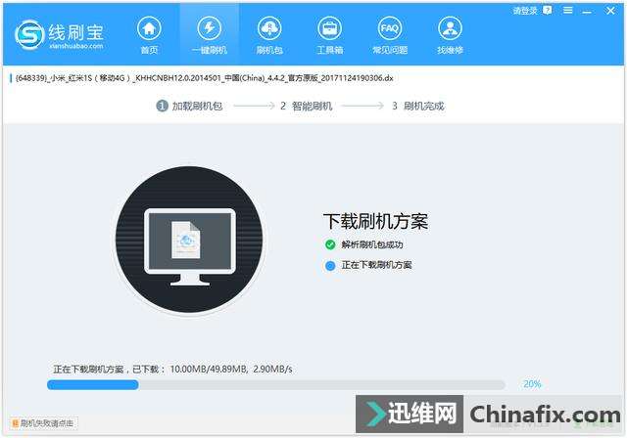This screenshot has height=438, width=627.
Task: Click the 线刷宝 logo icon
Action: point(29,35)
